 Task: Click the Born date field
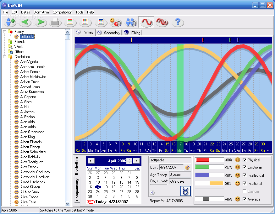[171, 167]
